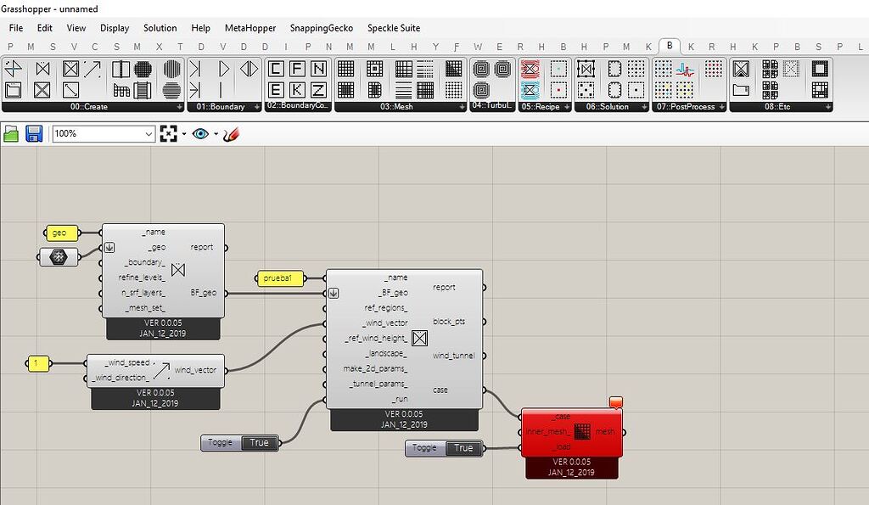Click the Zoom Extents icon
Image resolution: width=869 pixels, height=505 pixels.
pos(168,134)
